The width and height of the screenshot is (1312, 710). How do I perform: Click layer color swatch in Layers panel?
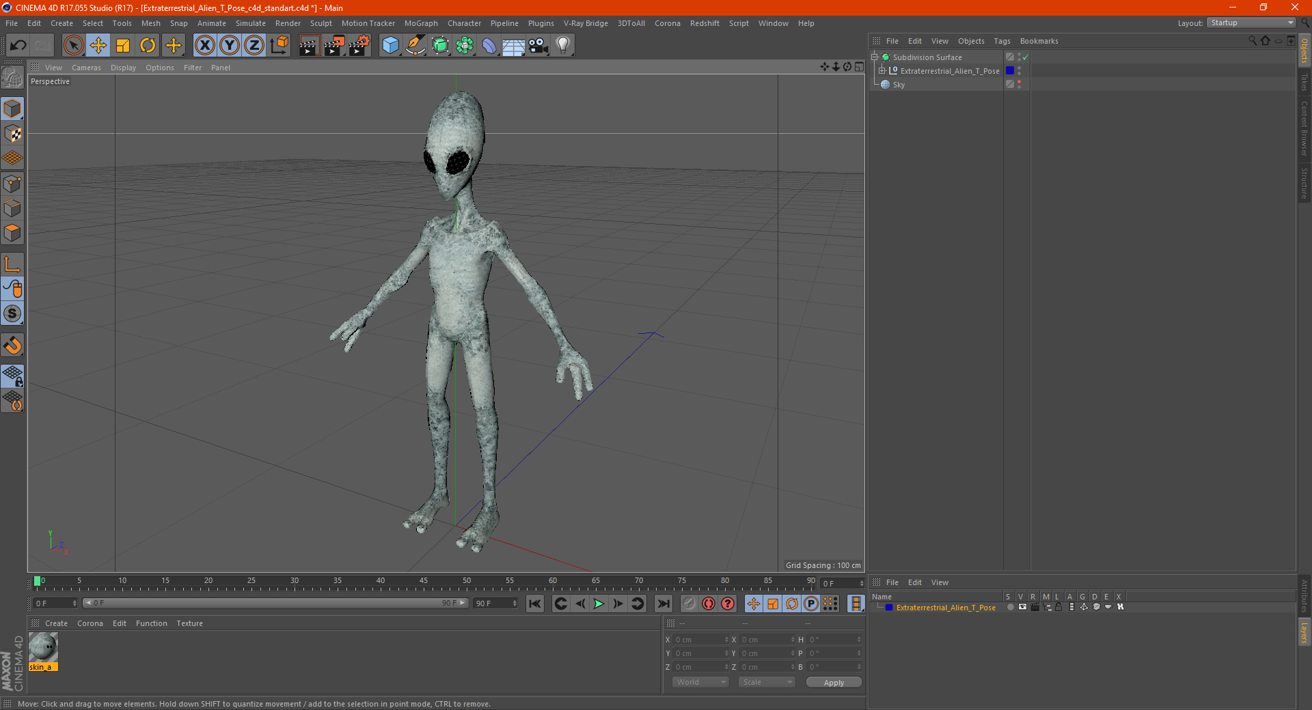pyautogui.click(x=888, y=607)
